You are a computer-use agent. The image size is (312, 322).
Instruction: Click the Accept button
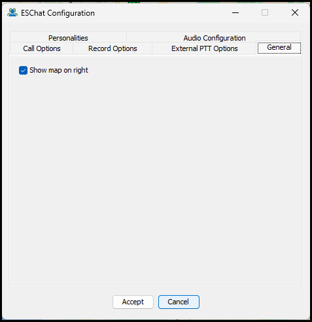133,302
